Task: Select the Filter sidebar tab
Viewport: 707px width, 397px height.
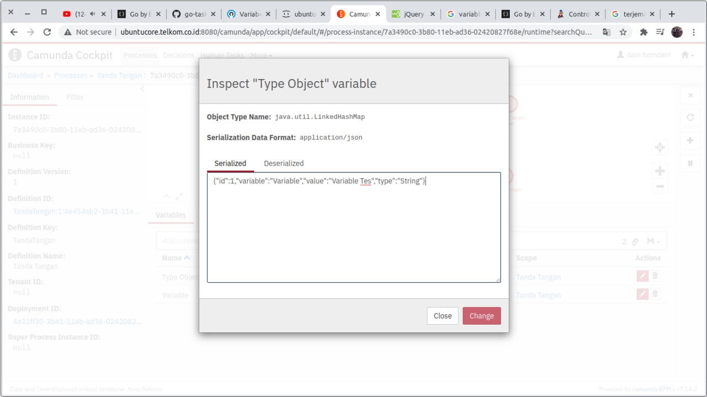Action: (75, 97)
